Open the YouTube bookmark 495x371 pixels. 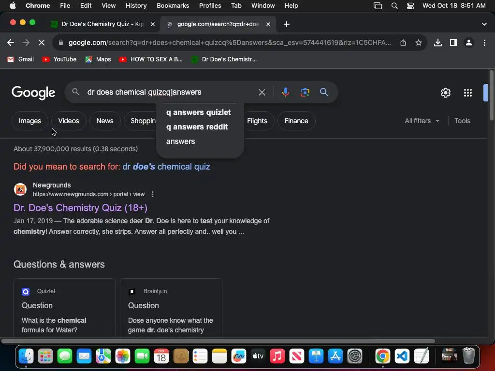point(59,59)
